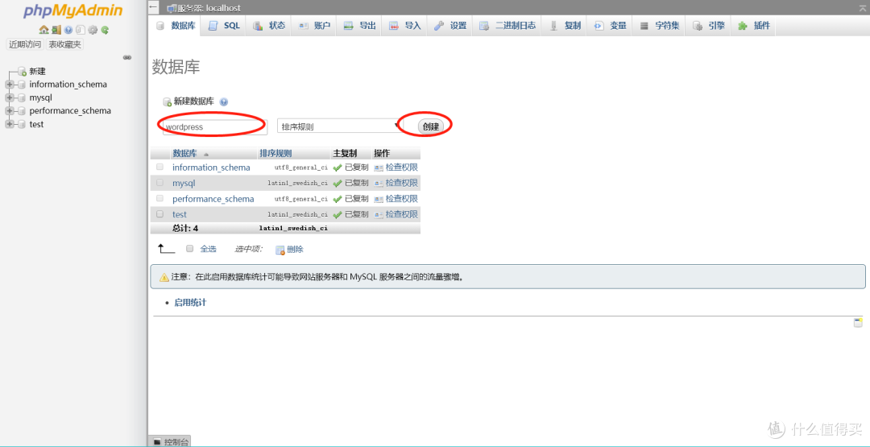Viewport: 870px width, 447px height.
Task: Open the 变量 variables tab
Action: [610, 26]
